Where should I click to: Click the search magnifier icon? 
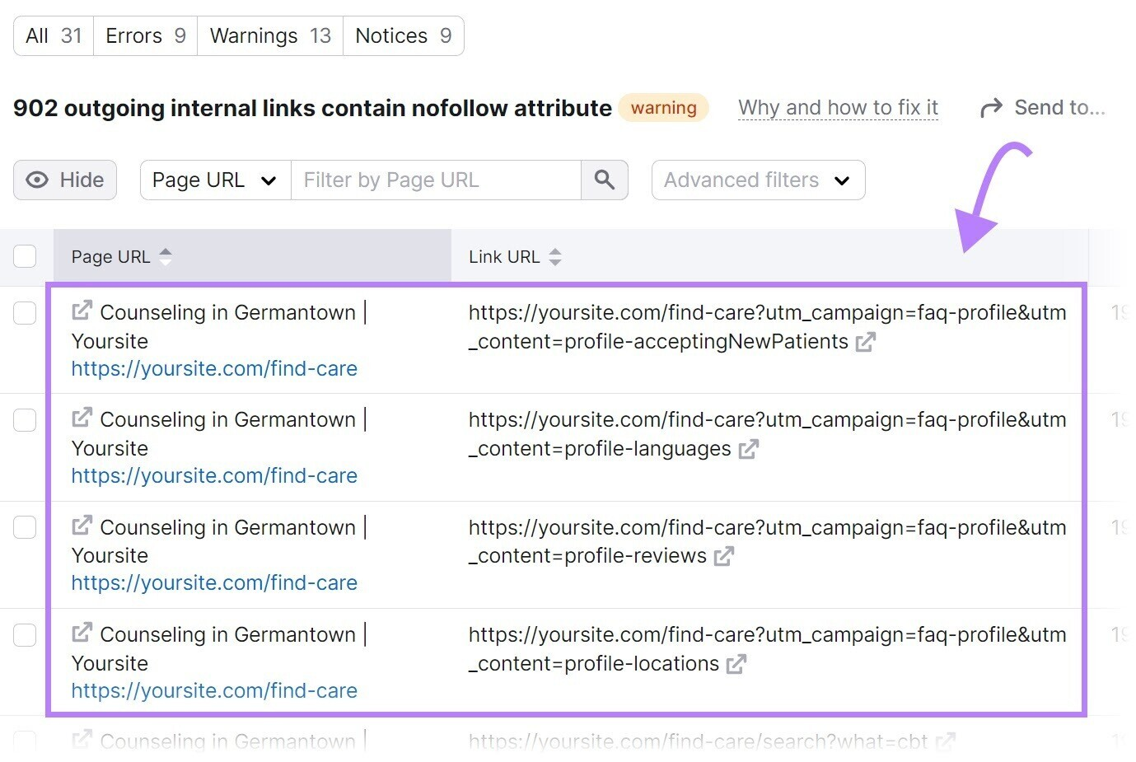pyautogui.click(x=605, y=180)
